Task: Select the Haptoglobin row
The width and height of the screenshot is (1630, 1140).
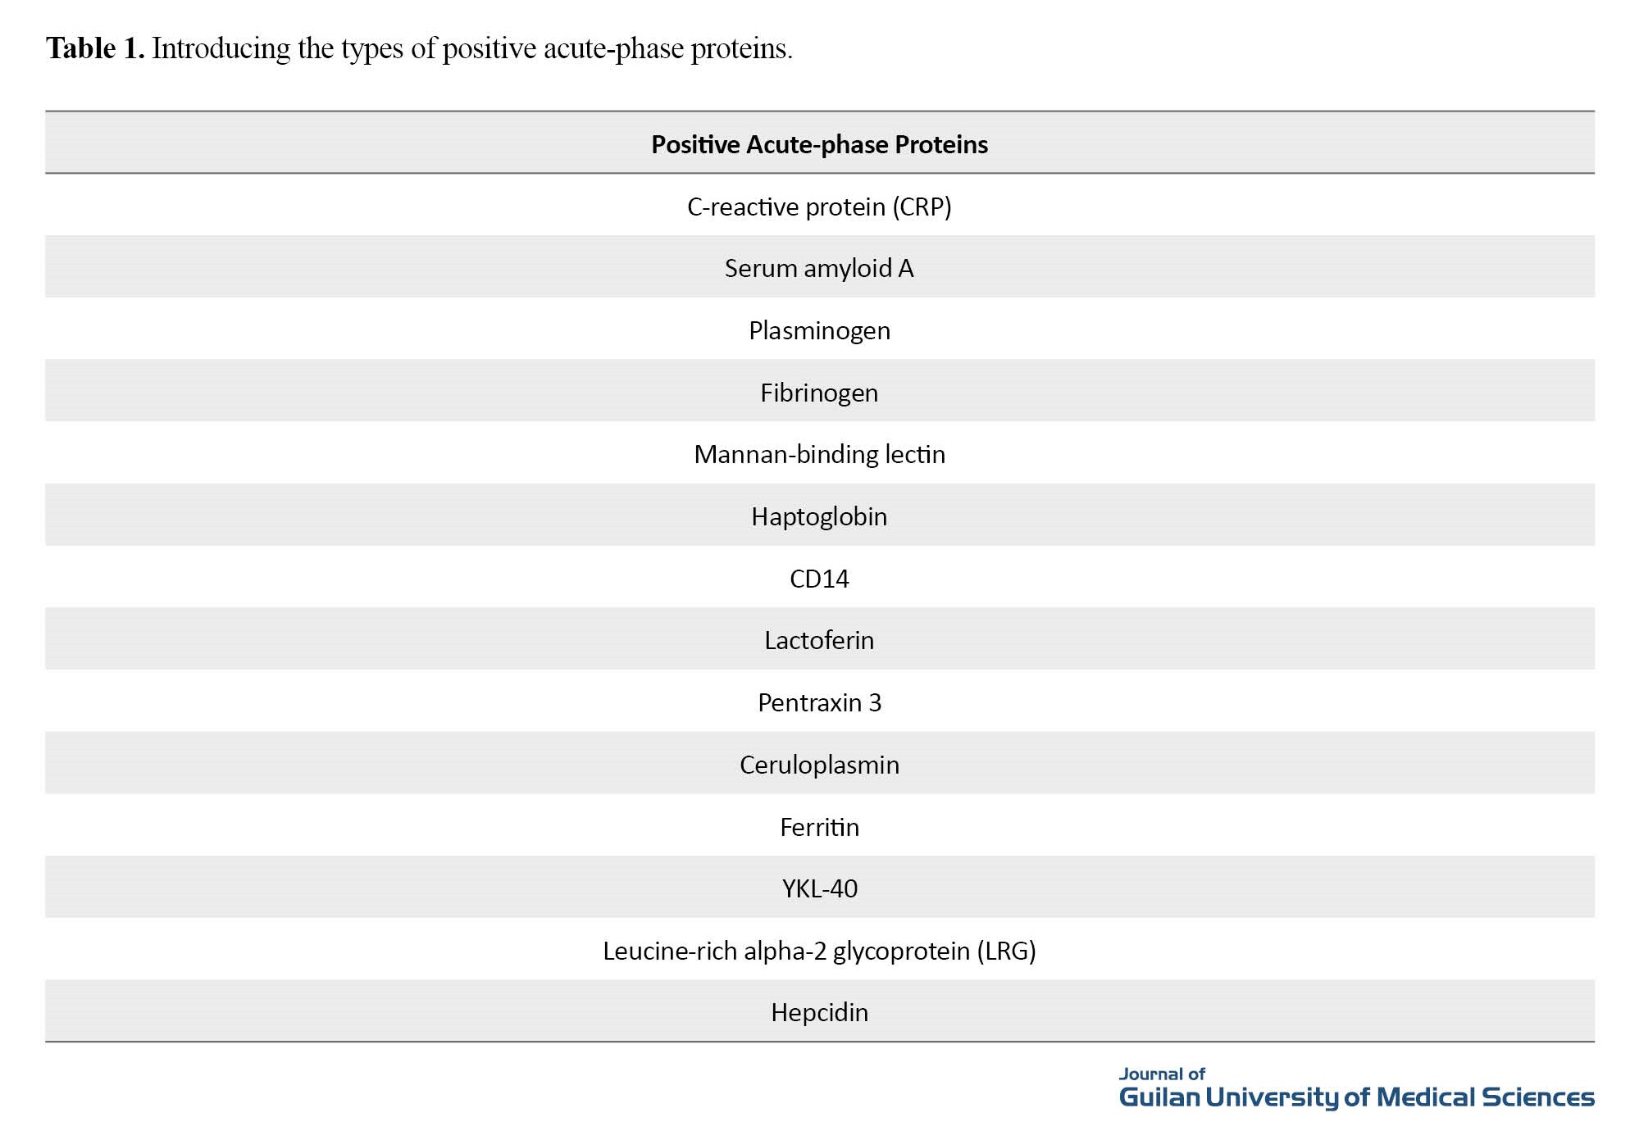Action: click(819, 516)
